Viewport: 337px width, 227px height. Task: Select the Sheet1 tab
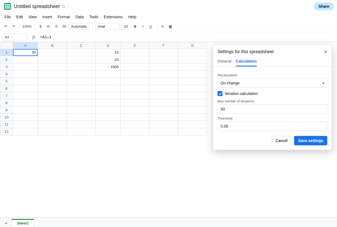click(23, 223)
